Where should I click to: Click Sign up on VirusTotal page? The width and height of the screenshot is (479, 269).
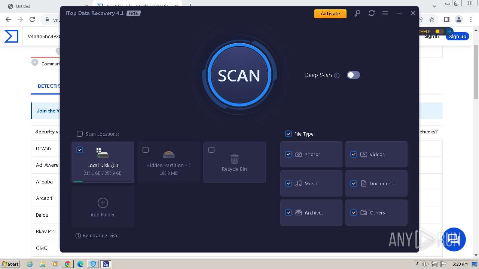click(458, 37)
